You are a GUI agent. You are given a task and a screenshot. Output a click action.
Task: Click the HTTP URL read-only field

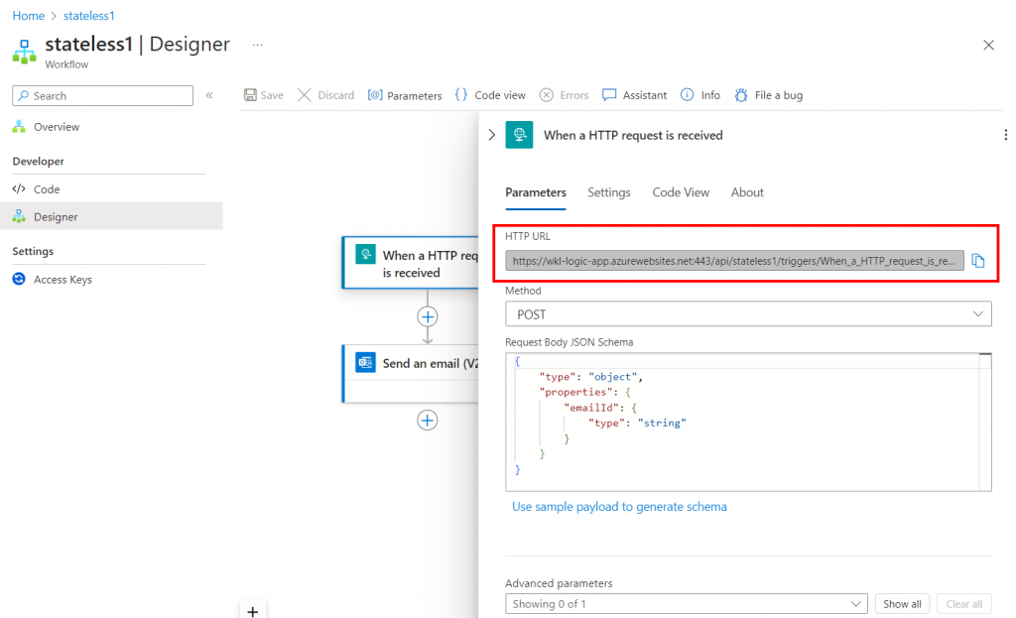pos(734,261)
